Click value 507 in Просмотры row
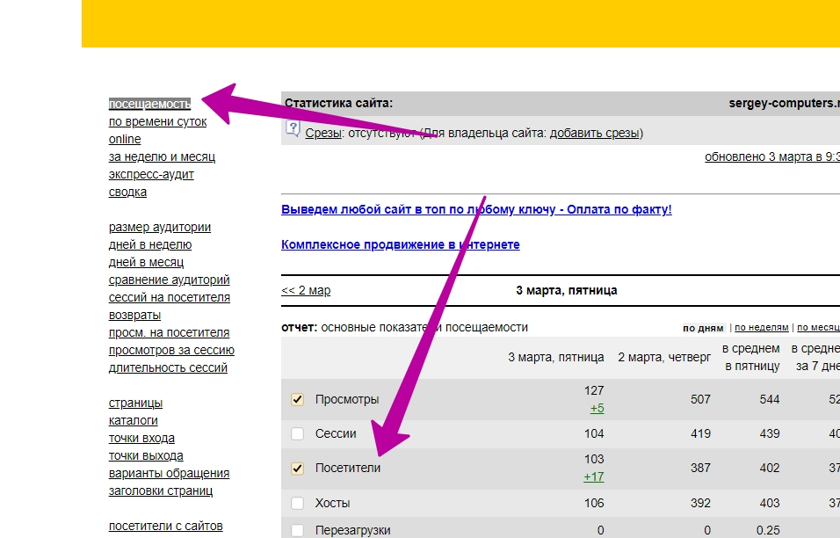This screenshot has height=538, width=840. pos(700,399)
